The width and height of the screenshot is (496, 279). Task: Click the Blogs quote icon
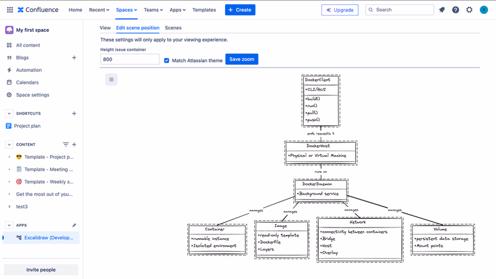(x=9, y=58)
